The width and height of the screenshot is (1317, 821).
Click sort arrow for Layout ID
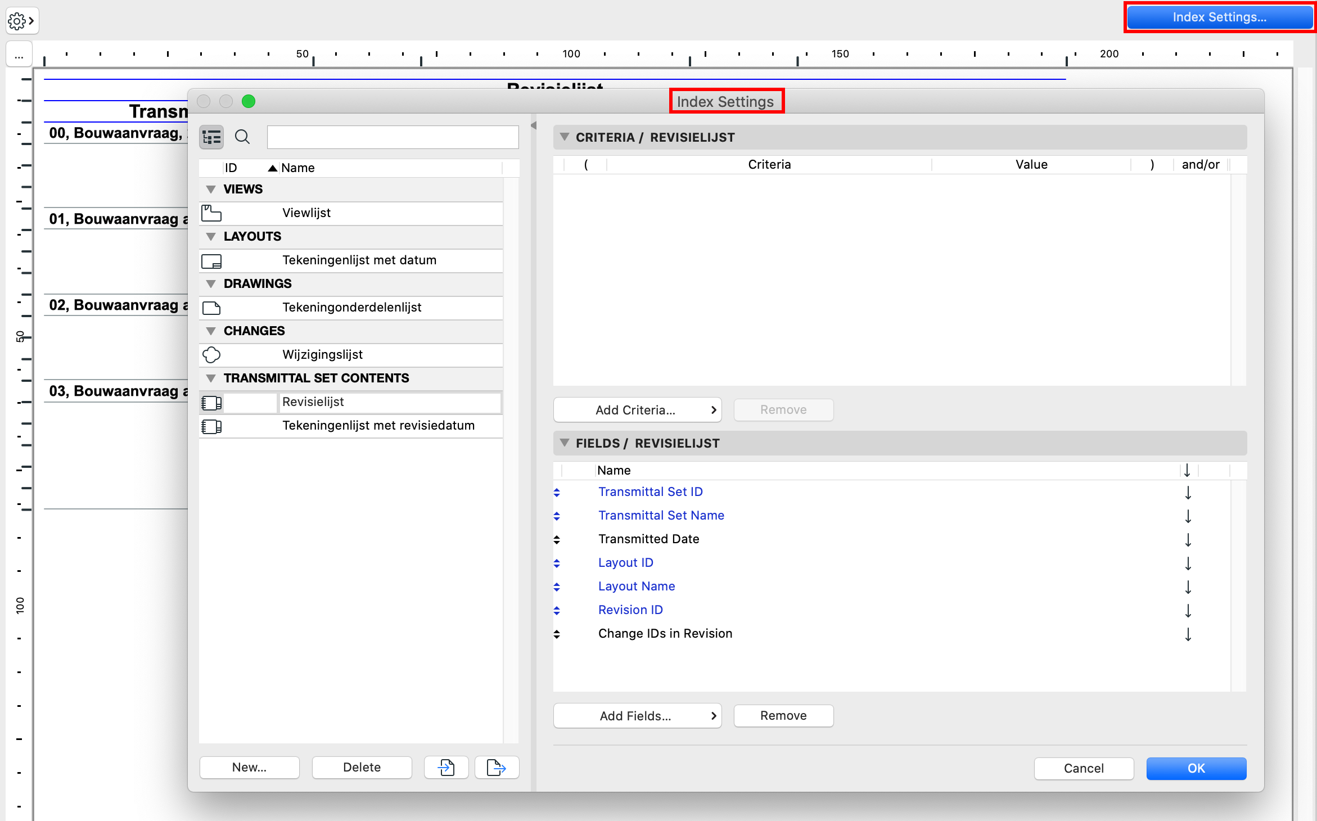pos(1188,563)
